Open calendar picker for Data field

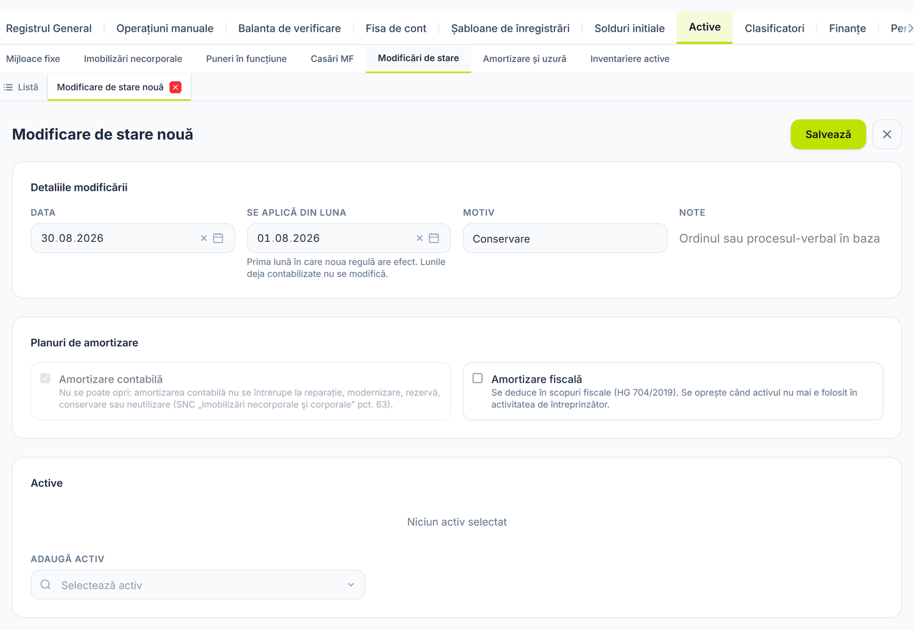coord(218,238)
